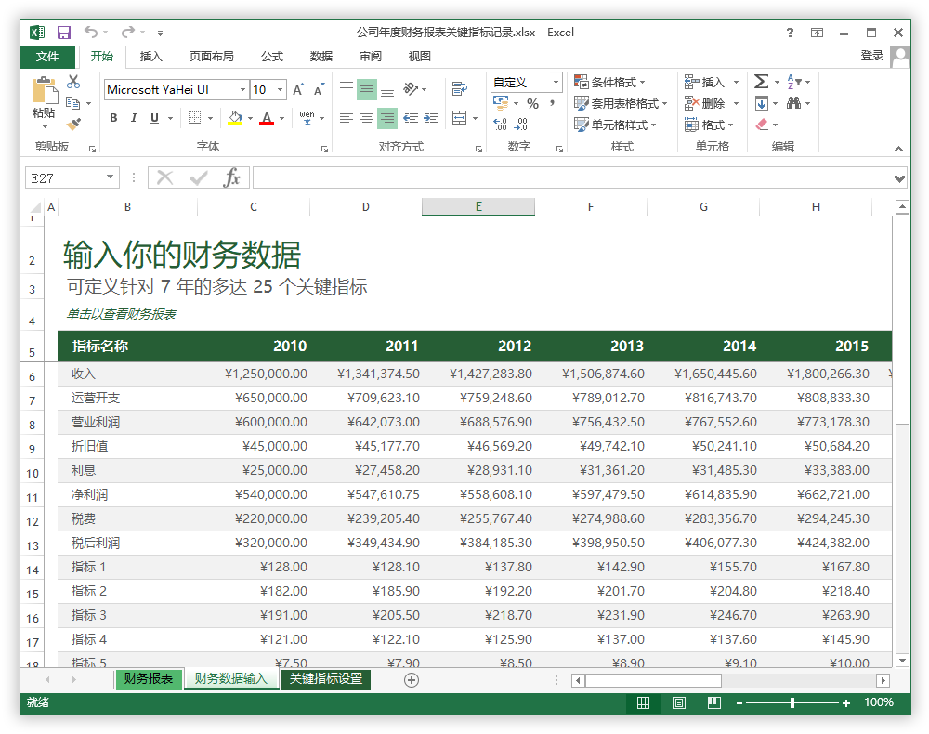The width and height of the screenshot is (929, 734).
Task: Click the Paste (粘贴) clipboard icon
Action: 45,91
